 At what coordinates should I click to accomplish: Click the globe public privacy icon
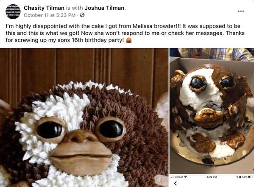(82, 15)
